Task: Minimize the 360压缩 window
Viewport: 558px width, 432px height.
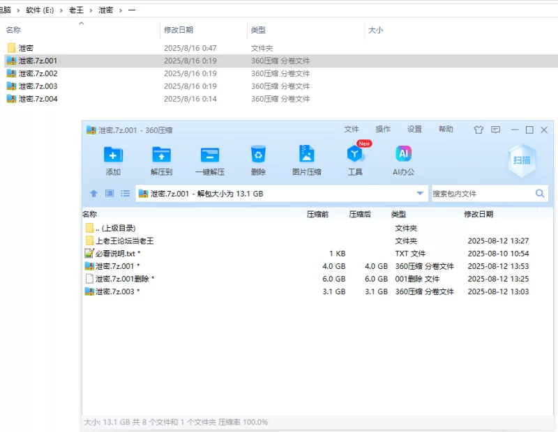Action: (x=515, y=130)
